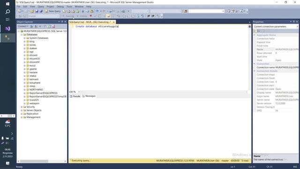Click the Undo arrow icon
Viewport: 300px width, 169px height.
click(97, 11)
